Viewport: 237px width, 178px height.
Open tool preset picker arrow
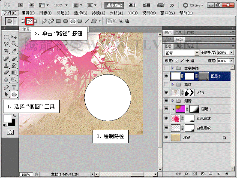(x=15, y=21)
